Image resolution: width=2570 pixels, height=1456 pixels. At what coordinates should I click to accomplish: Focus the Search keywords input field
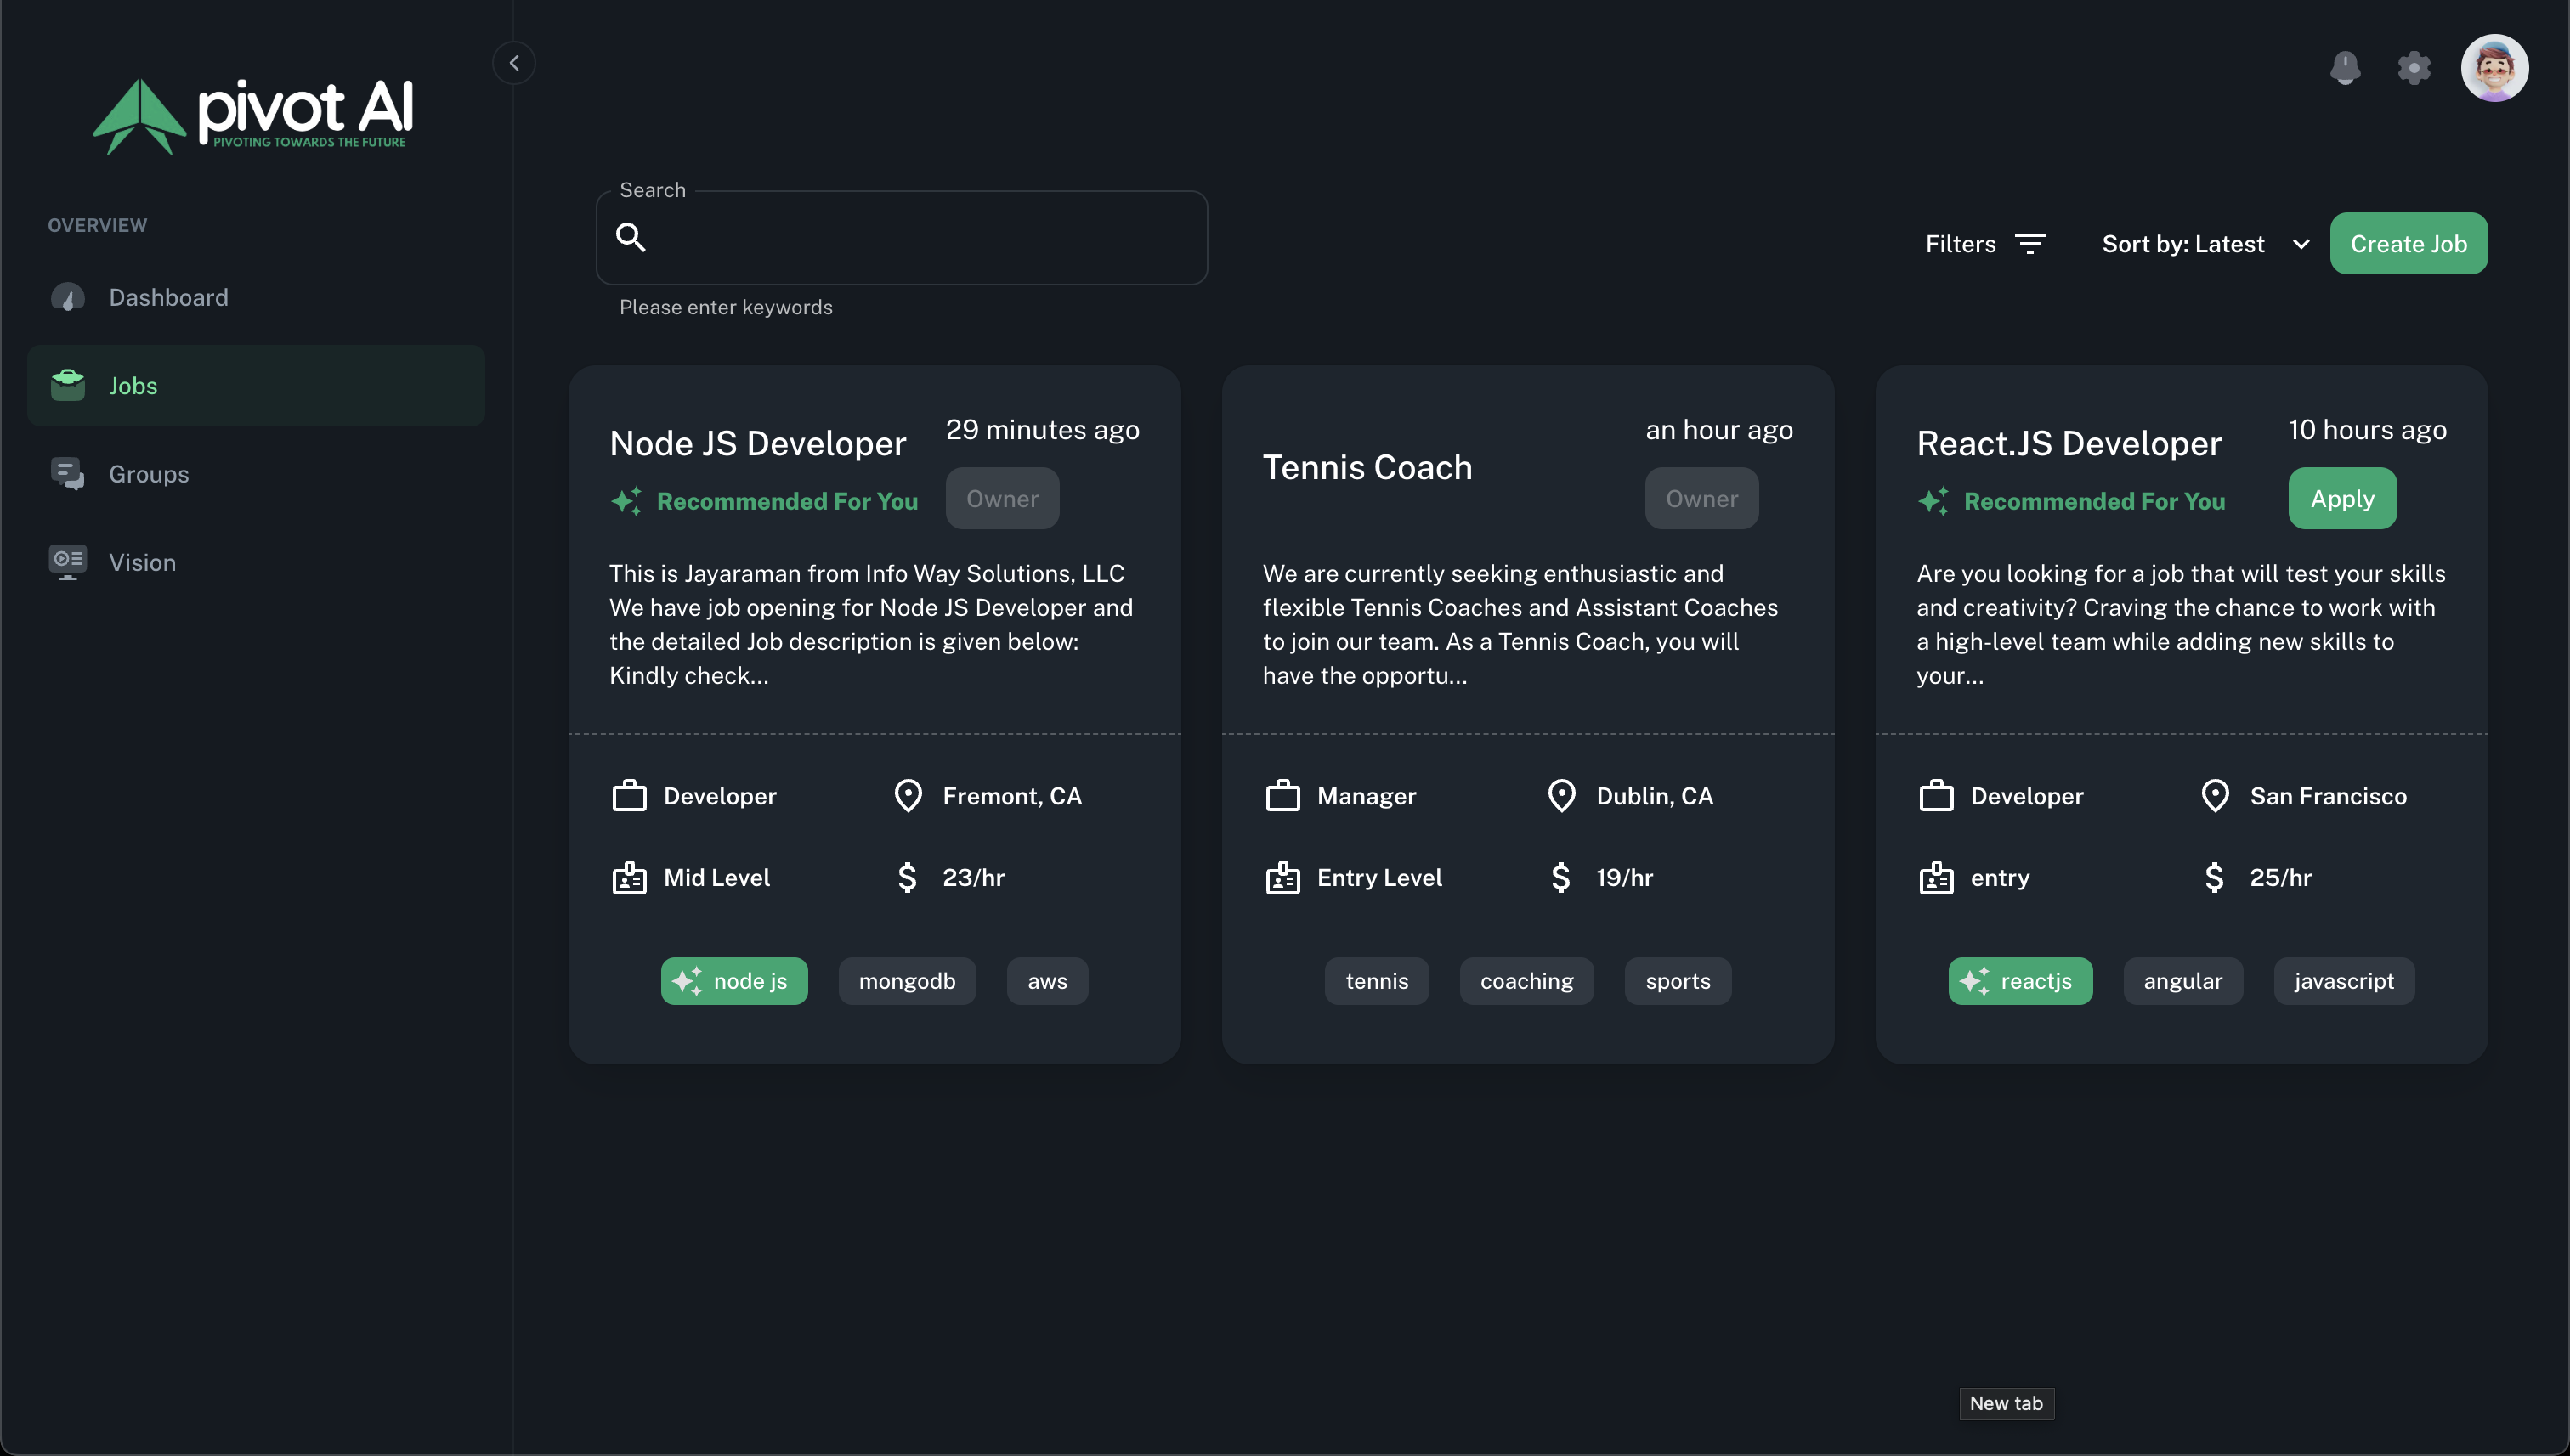(x=920, y=238)
